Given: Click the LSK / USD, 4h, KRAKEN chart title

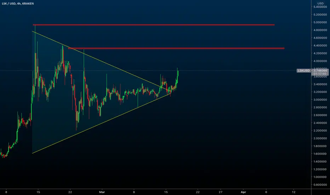Looking at the screenshot, I should click(x=18, y=4).
